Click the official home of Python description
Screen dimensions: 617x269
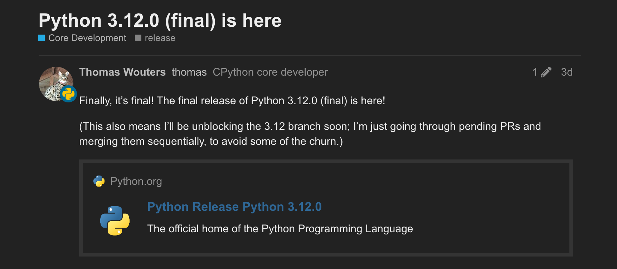pyautogui.click(x=280, y=229)
